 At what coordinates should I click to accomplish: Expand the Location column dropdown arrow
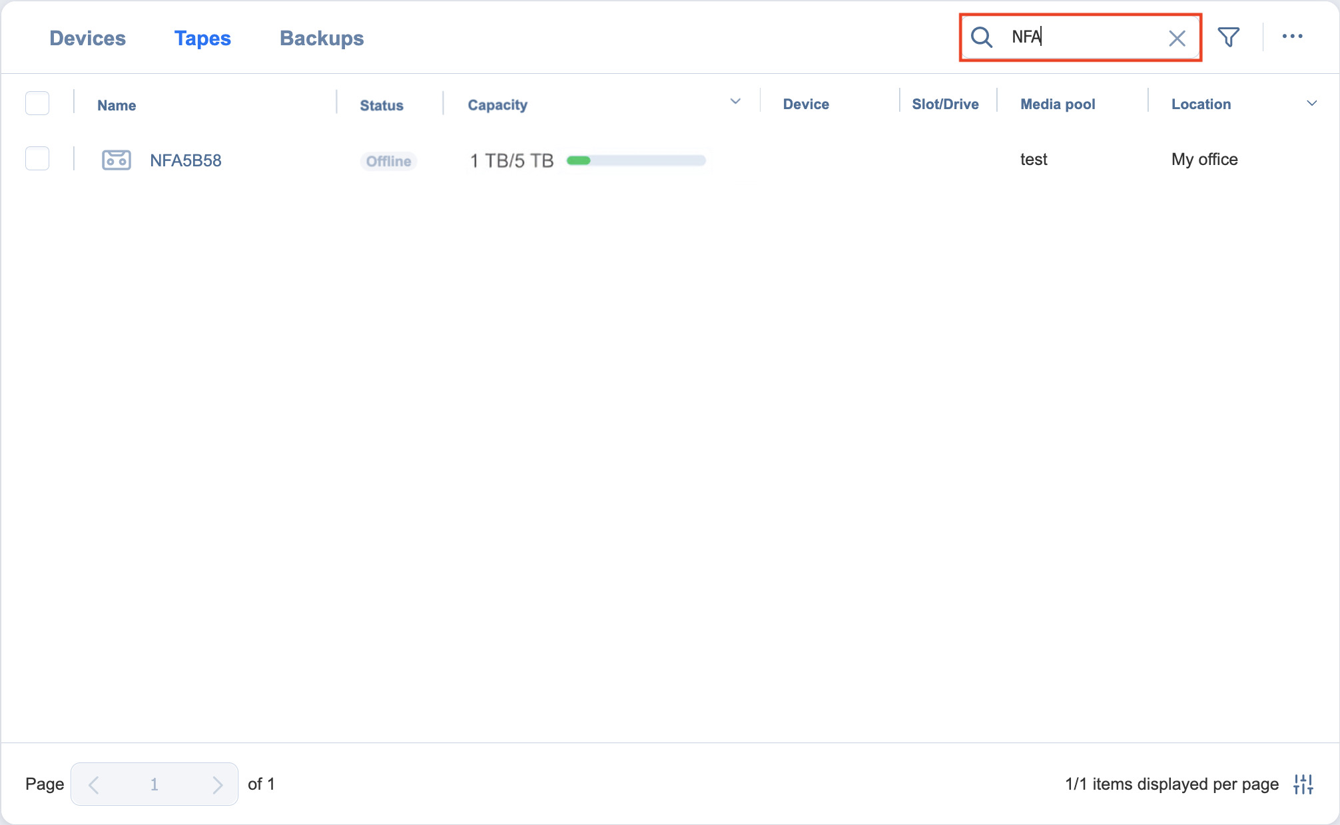pos(1311,103)
